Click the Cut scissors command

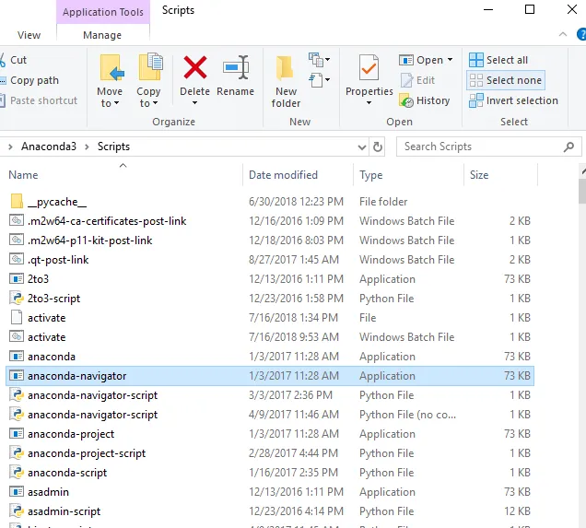pyautogui.click(x=14, y=60)
